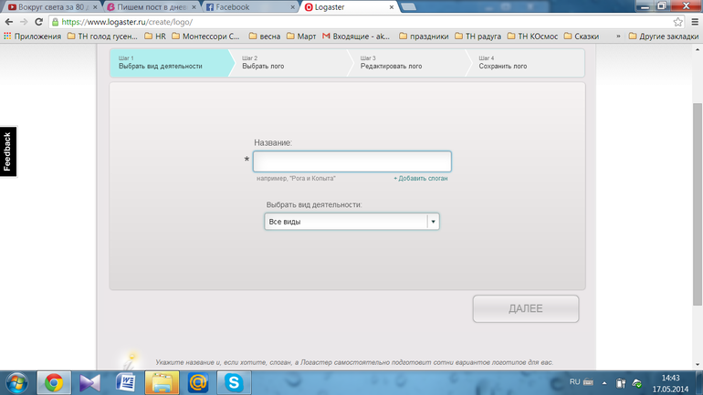Open Skype from the taskbar

[x=235, y=383]
